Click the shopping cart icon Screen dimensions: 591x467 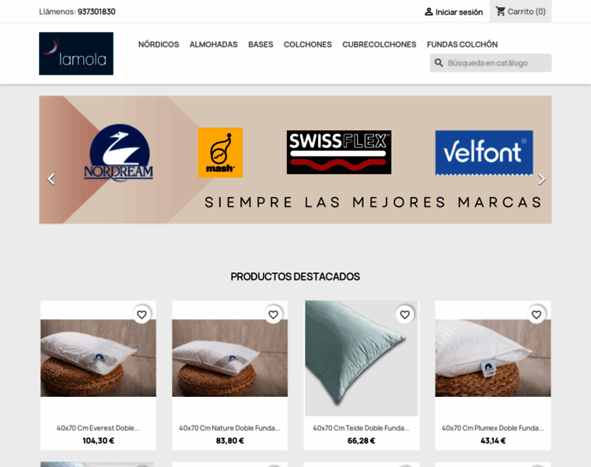pyautogui.click(x=500, y=12)
